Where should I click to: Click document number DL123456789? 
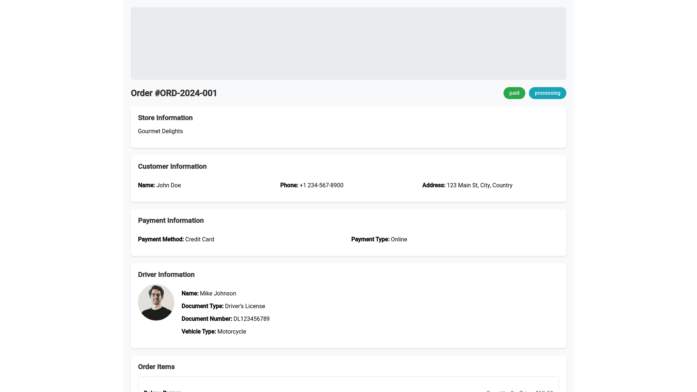251,319
